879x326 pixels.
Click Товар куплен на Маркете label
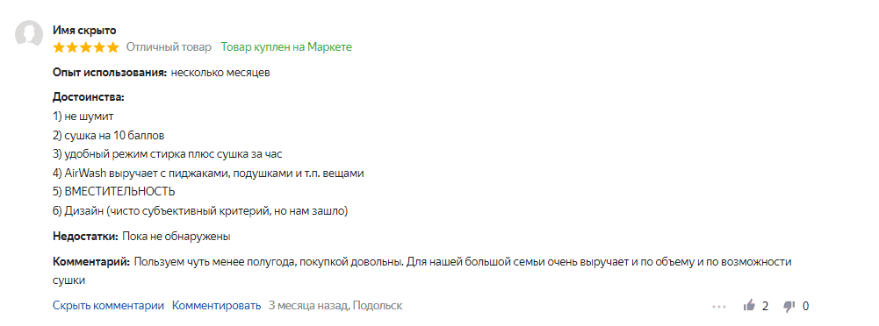286,47
